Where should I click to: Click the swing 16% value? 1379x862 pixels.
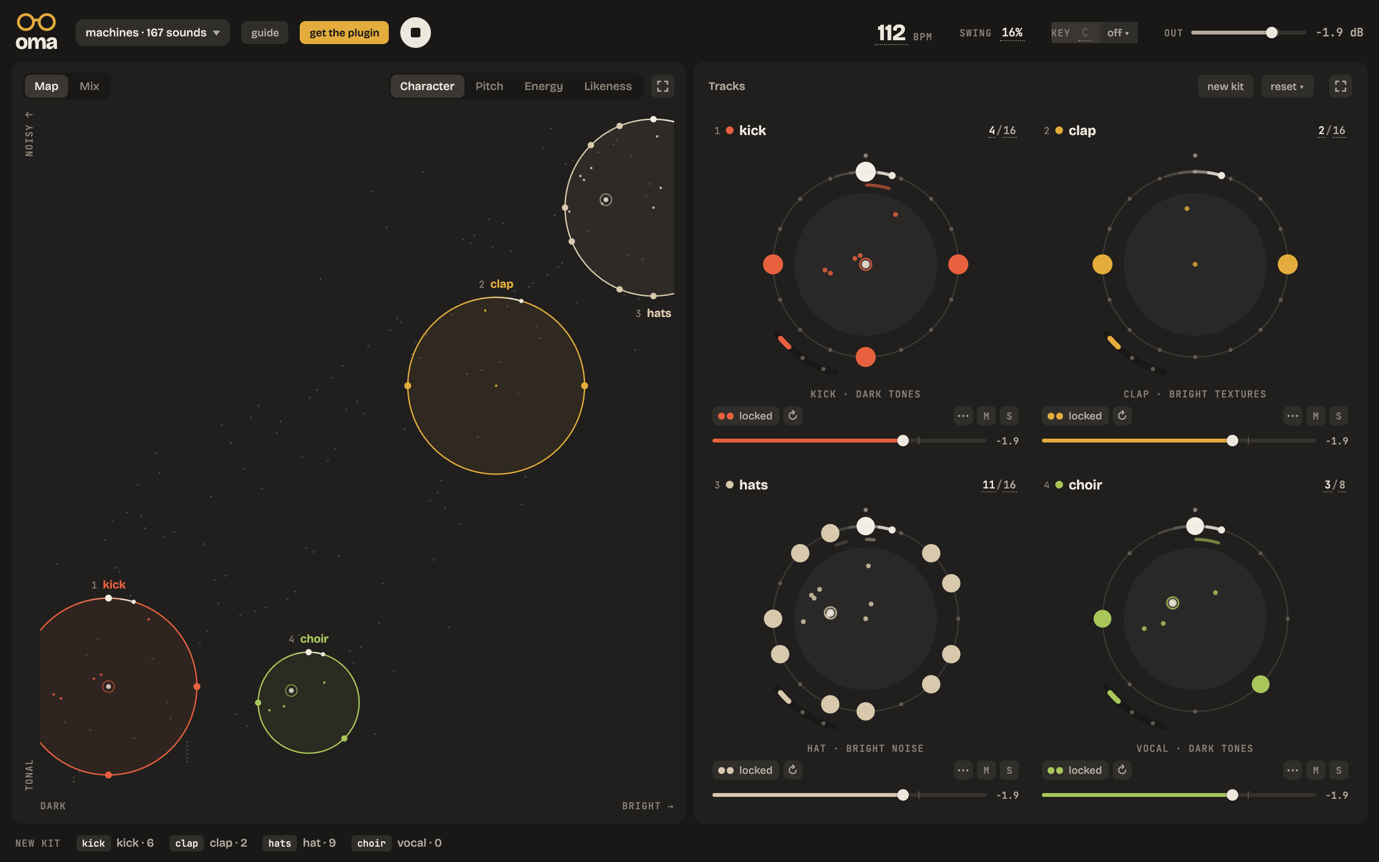point(1012,33)
